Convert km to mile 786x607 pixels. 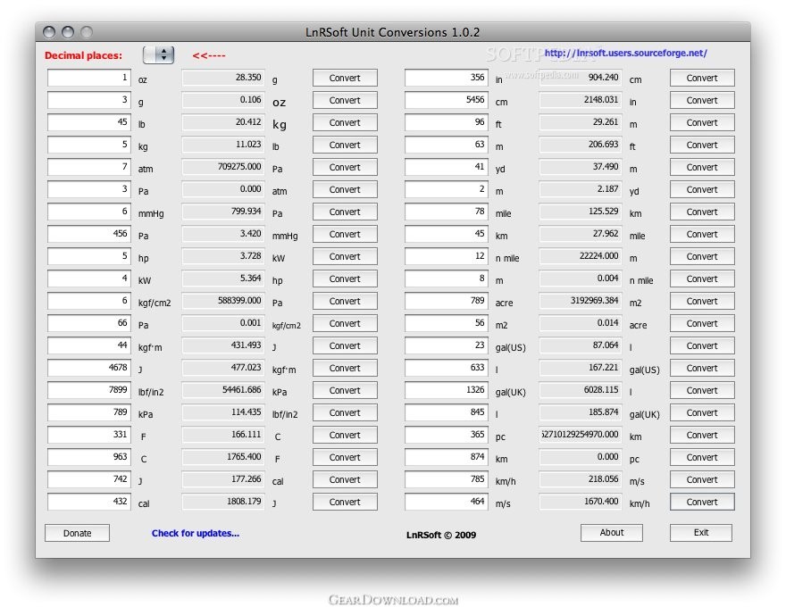(x=702, y=234)
